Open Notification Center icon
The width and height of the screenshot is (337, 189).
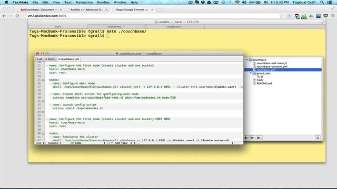[330, 2]
